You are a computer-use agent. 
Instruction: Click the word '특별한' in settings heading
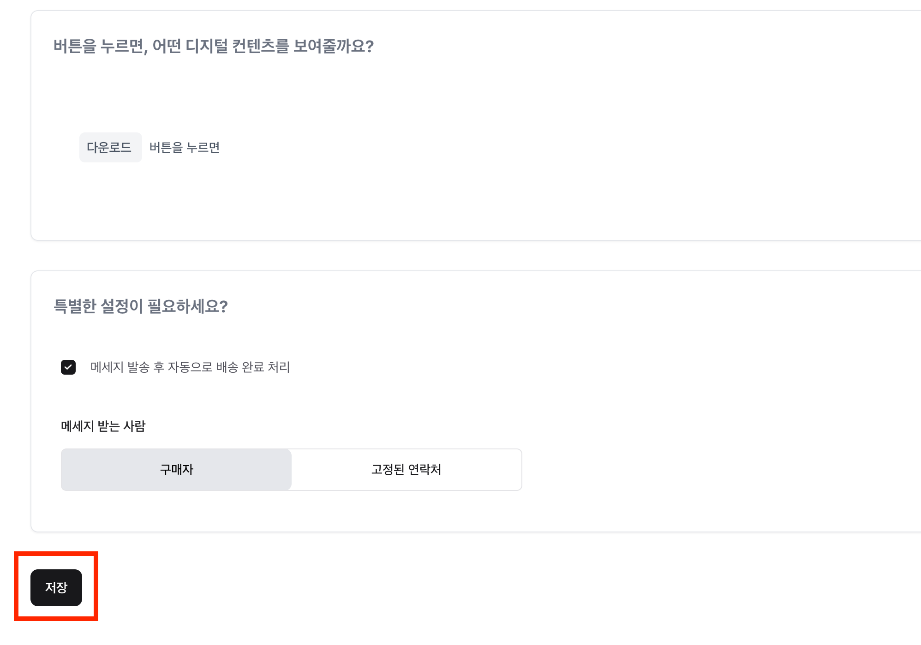click(x=75, y=306)
